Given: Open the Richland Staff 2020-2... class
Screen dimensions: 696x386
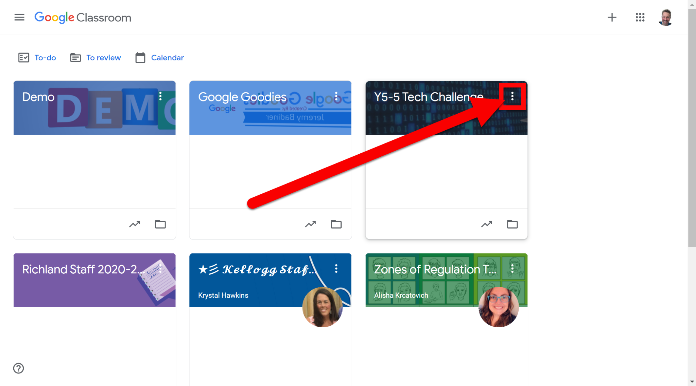Looking at the screenshot, I should (x=80, y=269).
